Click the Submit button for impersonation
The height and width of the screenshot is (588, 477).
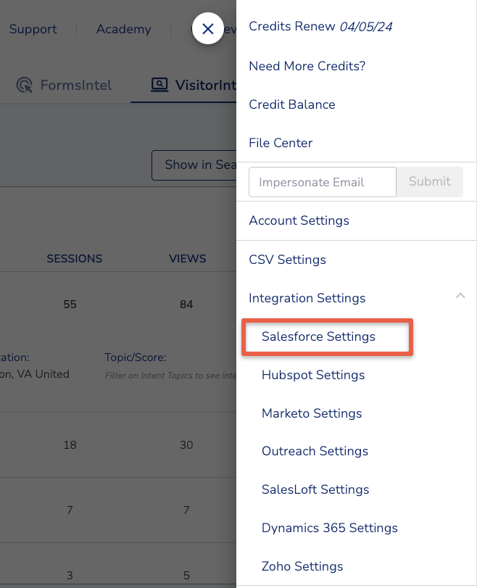(429, 182)
